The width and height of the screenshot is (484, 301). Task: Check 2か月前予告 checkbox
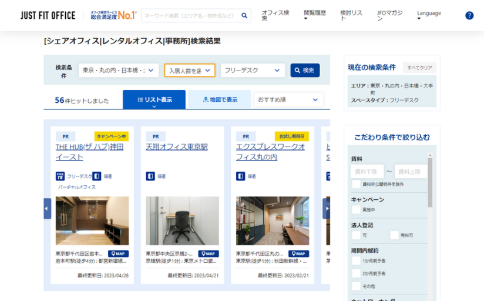click(356, 273)
